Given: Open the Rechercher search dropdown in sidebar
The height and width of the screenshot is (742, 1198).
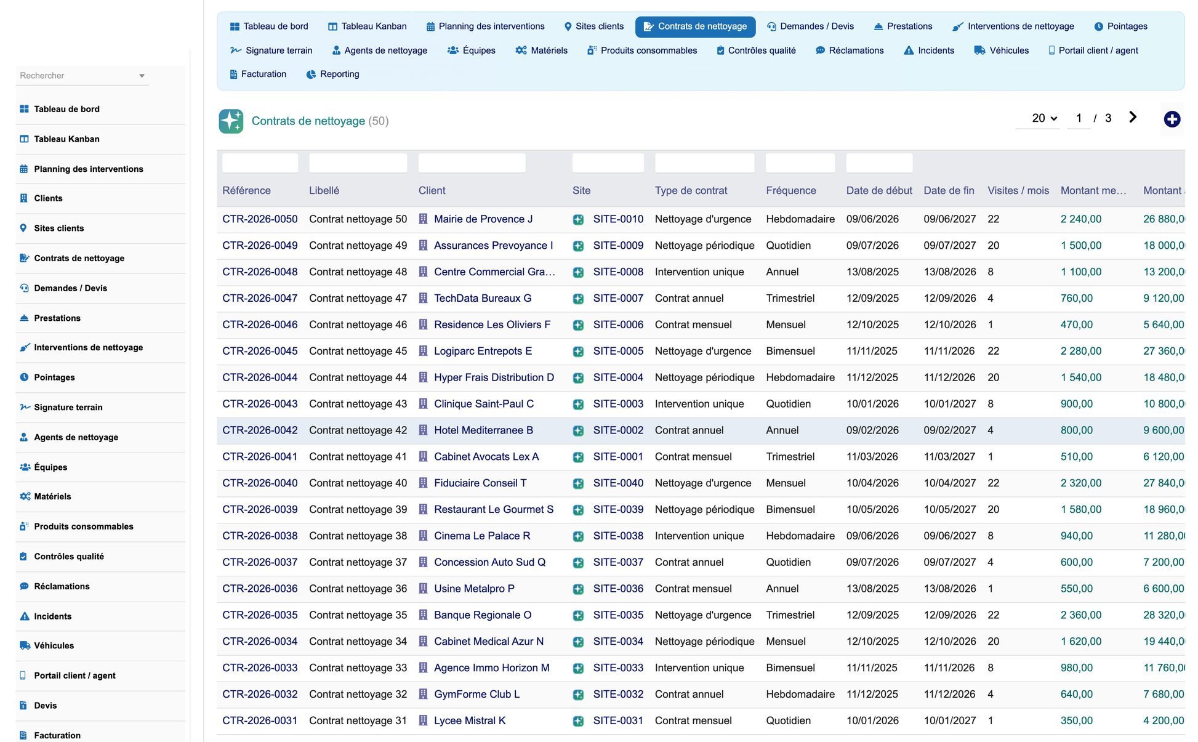Looking at the screenshot, I should 82,76.
